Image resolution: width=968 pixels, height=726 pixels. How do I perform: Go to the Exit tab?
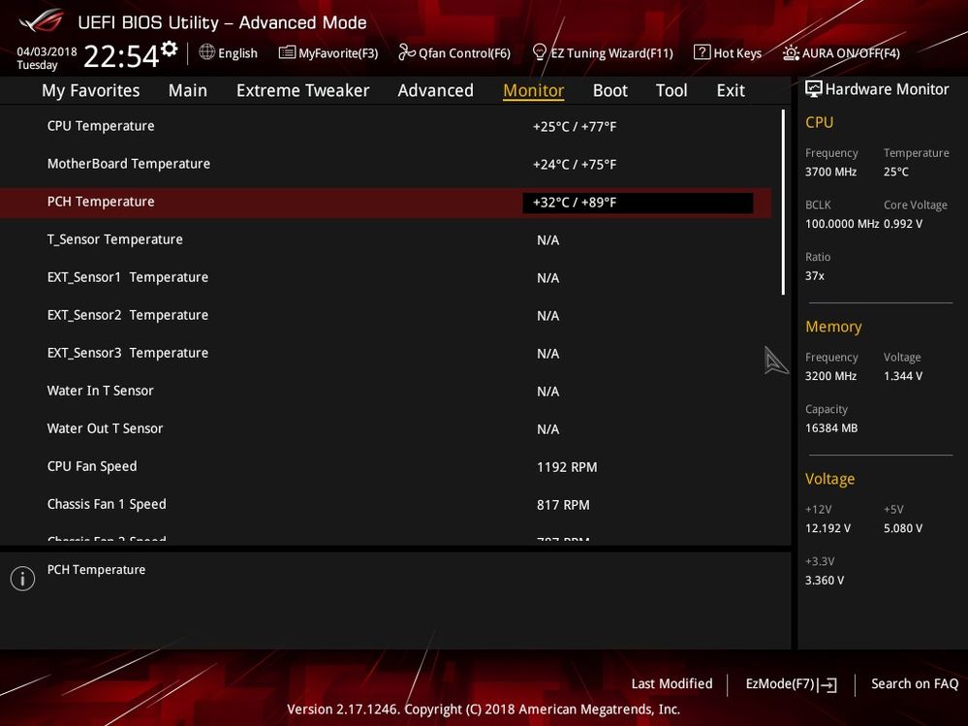point(731,91)
